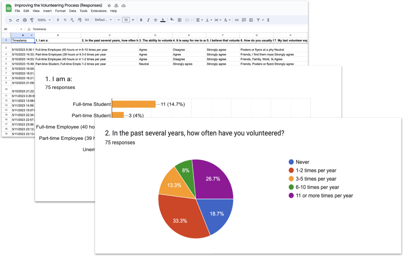403x256 pixels.
Task: Open the Data menu
Action: 72,11
